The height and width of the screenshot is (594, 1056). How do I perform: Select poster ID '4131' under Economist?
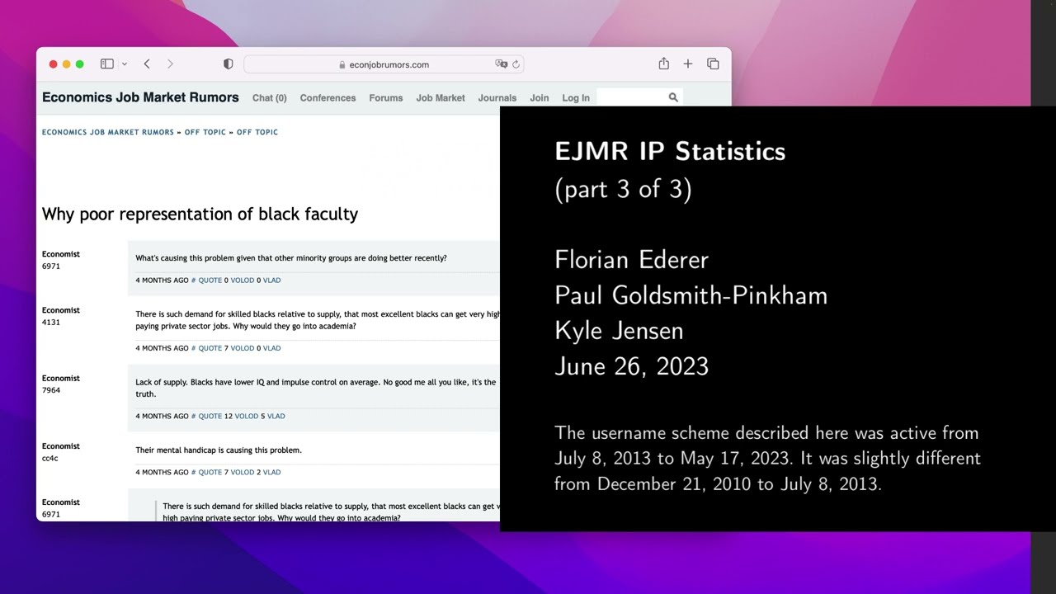[51, 323]
